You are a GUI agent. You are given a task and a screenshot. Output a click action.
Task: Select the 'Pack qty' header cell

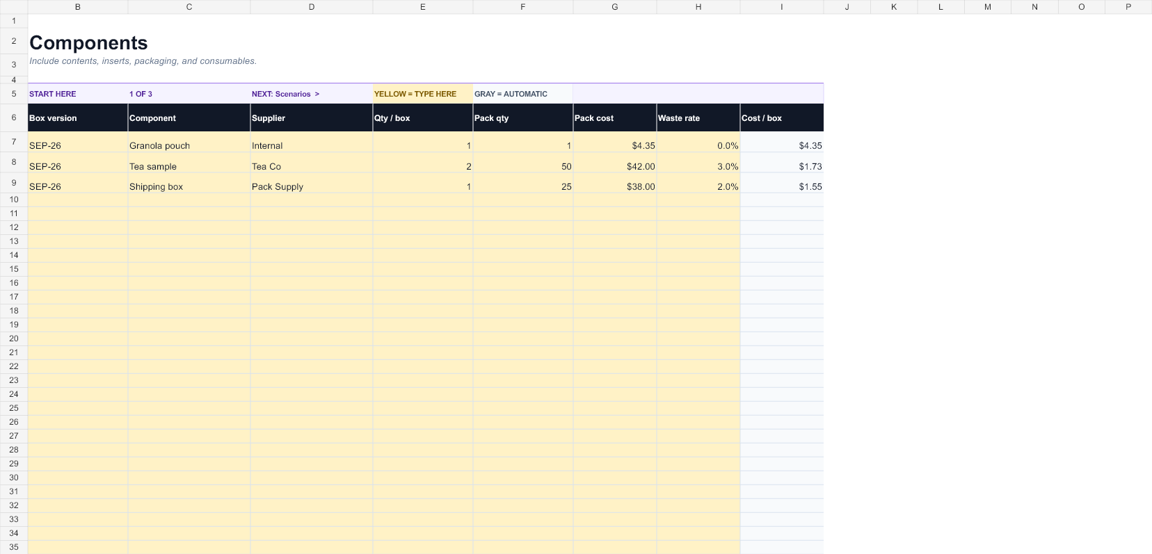(x=523, y=117)
